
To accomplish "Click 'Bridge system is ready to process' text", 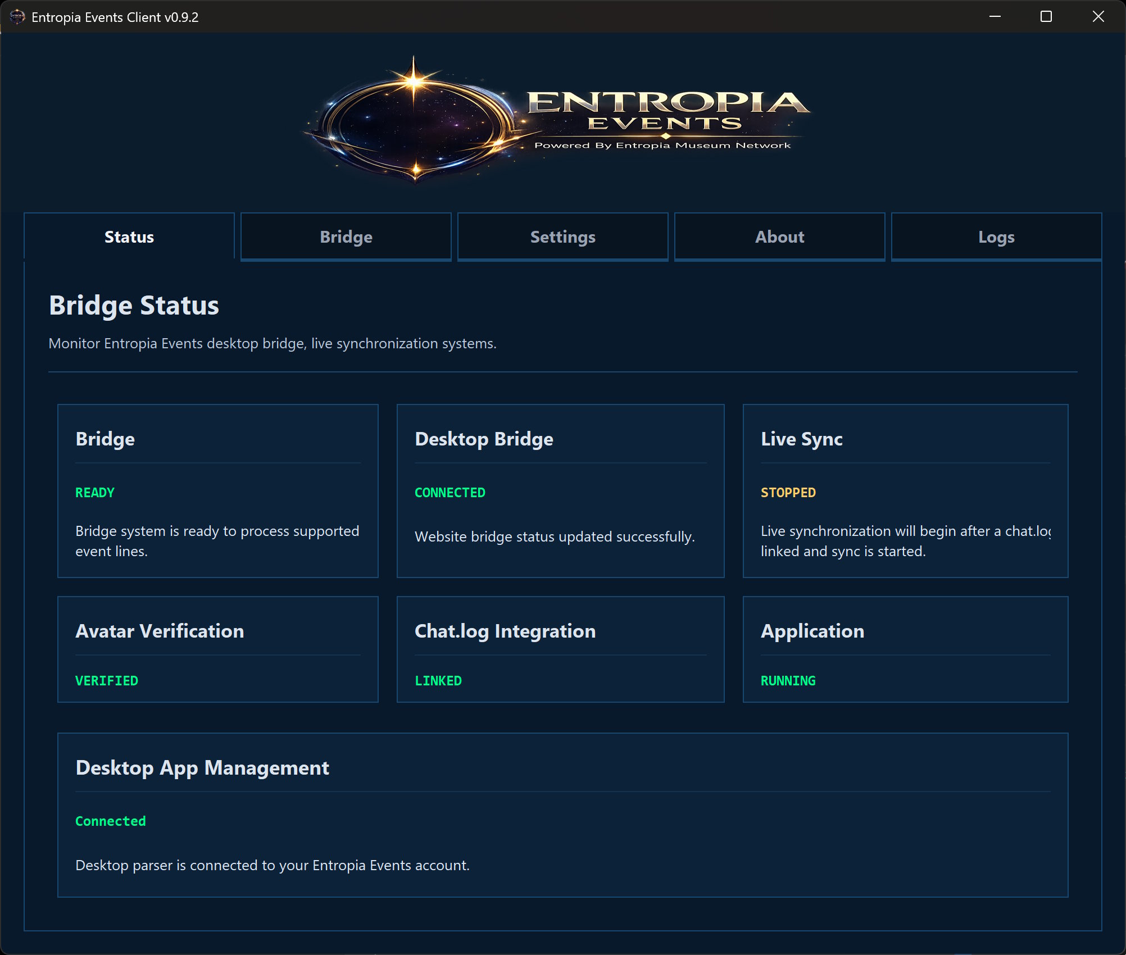I will click(217, 541).
